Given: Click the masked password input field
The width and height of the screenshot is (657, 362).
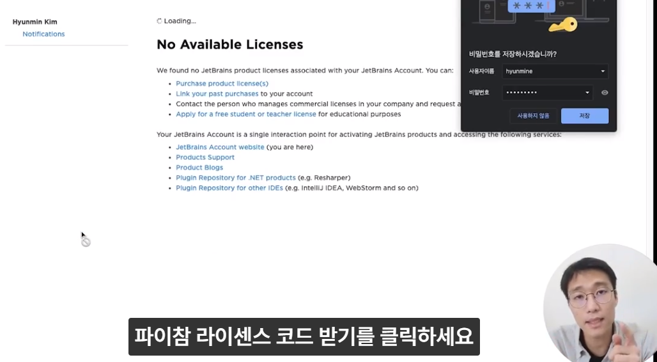Looking at the screenshot, I should 547,93.
